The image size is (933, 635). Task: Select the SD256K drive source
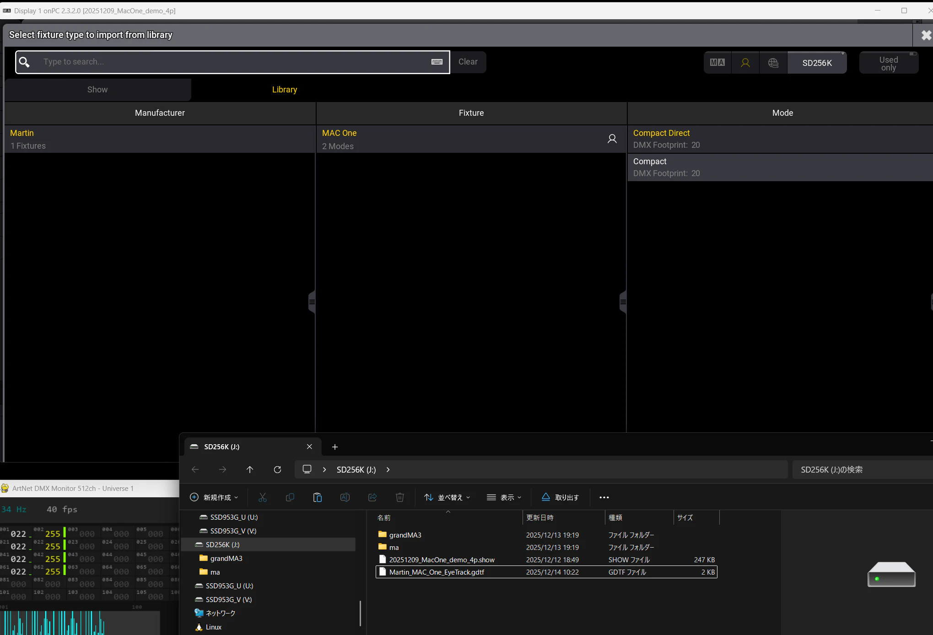pyautogui.click(x=817, y=63)
